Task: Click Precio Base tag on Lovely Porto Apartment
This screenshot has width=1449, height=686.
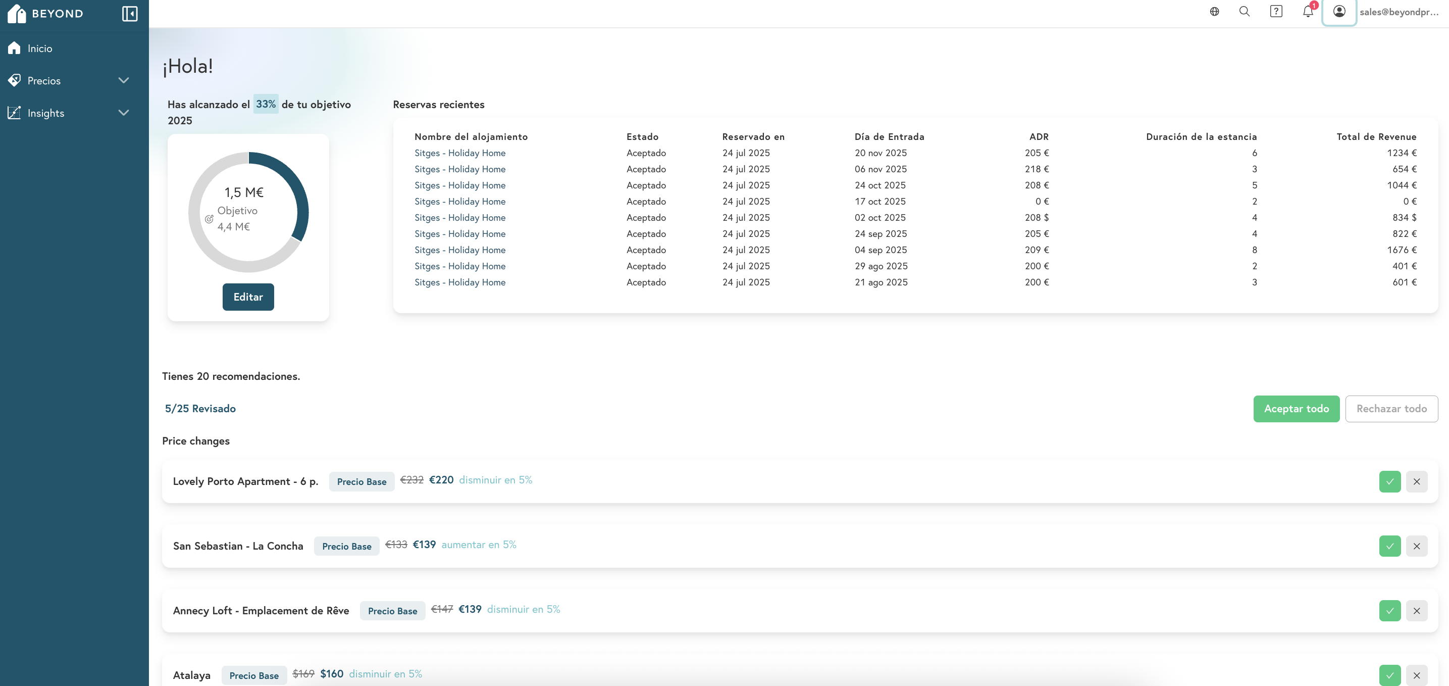Action: click(361, 482)
